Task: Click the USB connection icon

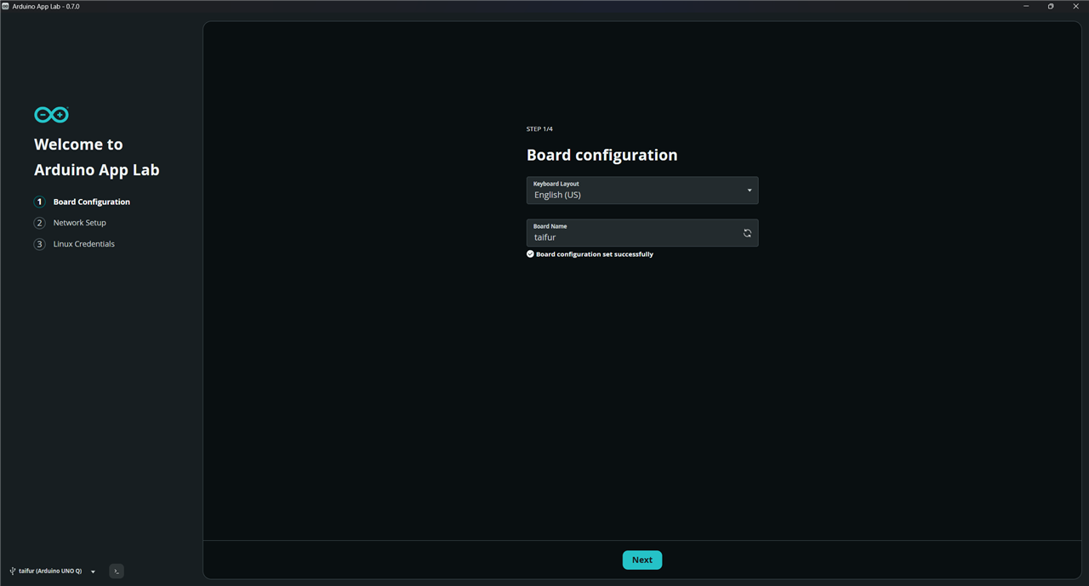Action: pyautogui.click(x=13, y=572)
